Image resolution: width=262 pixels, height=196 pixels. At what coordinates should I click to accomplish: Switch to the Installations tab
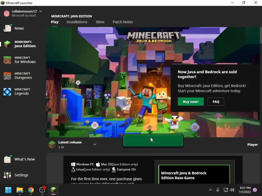[x=77, y=22]
